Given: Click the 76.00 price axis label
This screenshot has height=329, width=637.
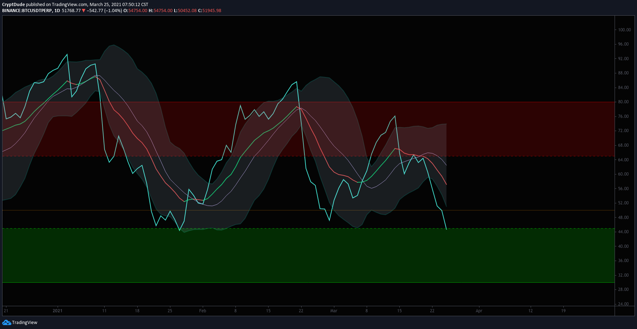Looking at the screenshot, I should coord(623,116).
